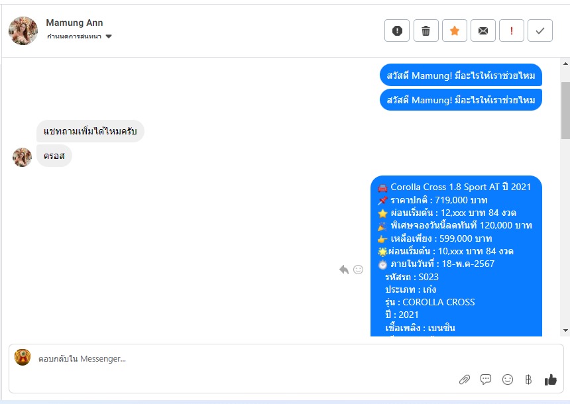Screen dimensions: 570x404
Task: Click the page avatar beside the reply field
Action: 23,358
